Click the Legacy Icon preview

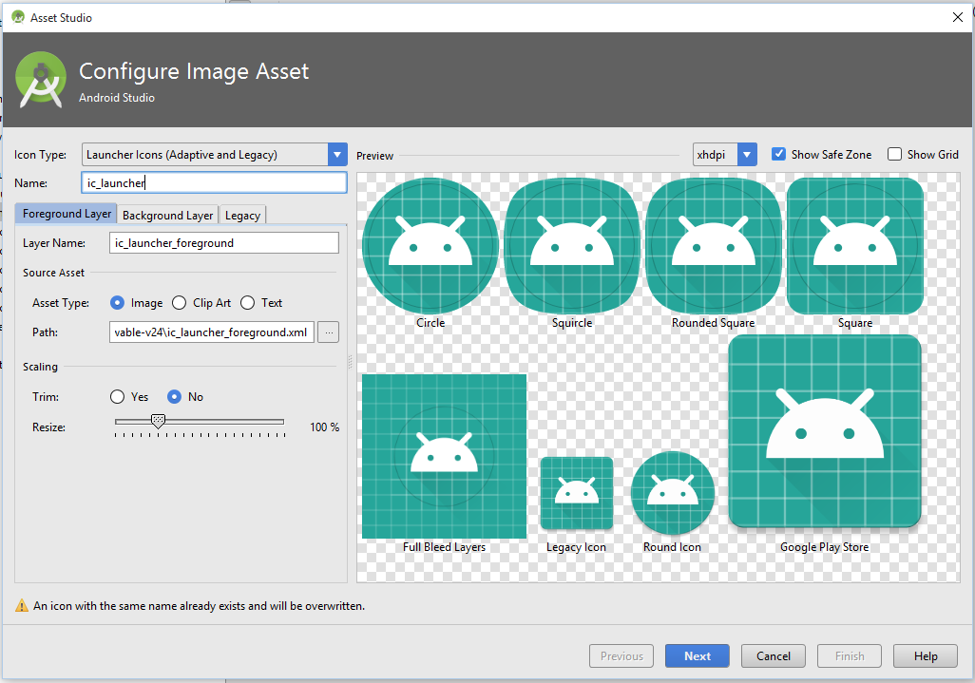576,492
